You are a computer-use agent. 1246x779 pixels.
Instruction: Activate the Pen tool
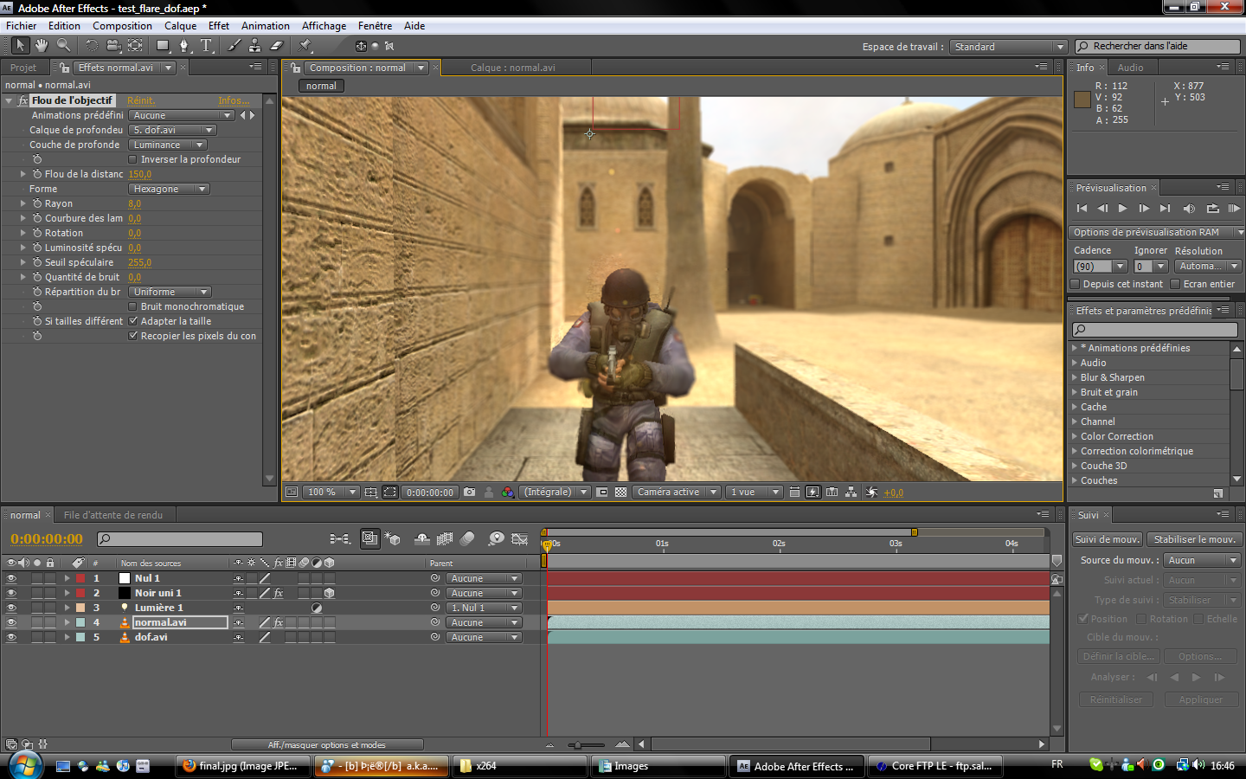(x=183, y=46)
